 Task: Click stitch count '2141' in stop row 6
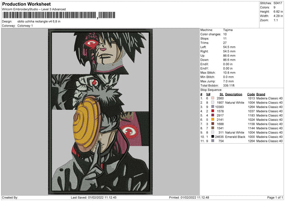[220, 119]
